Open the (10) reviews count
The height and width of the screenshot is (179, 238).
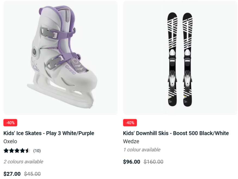point(37,151)
